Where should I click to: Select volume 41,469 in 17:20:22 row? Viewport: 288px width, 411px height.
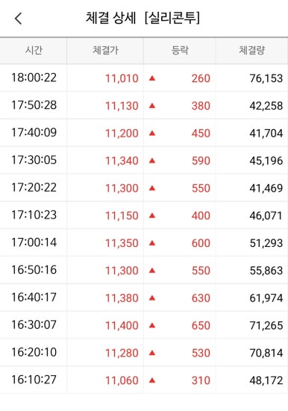(266, 188)
